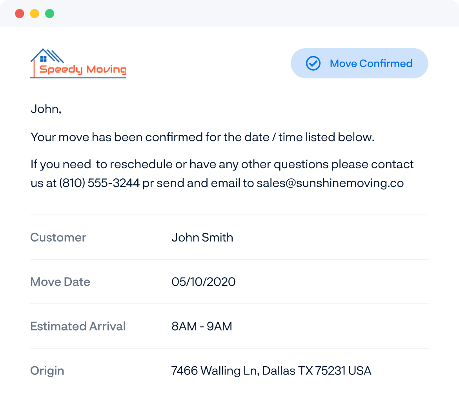Click the sales@sunshinemoving.co email address
Viewport: 459px width, 407px height.
(330, 183)
